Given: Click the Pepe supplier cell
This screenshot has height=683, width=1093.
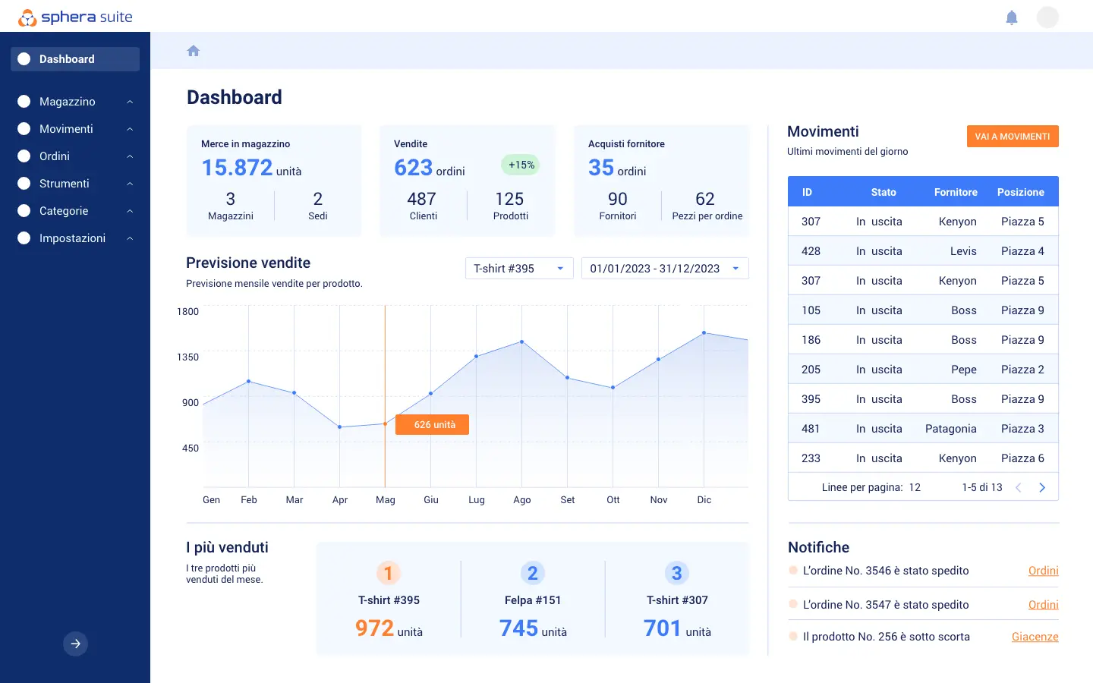Looking at the screenshot, I should tap(964, 370).
